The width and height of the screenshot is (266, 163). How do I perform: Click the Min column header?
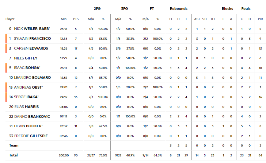pyautogui.click(x=64, y=19)
